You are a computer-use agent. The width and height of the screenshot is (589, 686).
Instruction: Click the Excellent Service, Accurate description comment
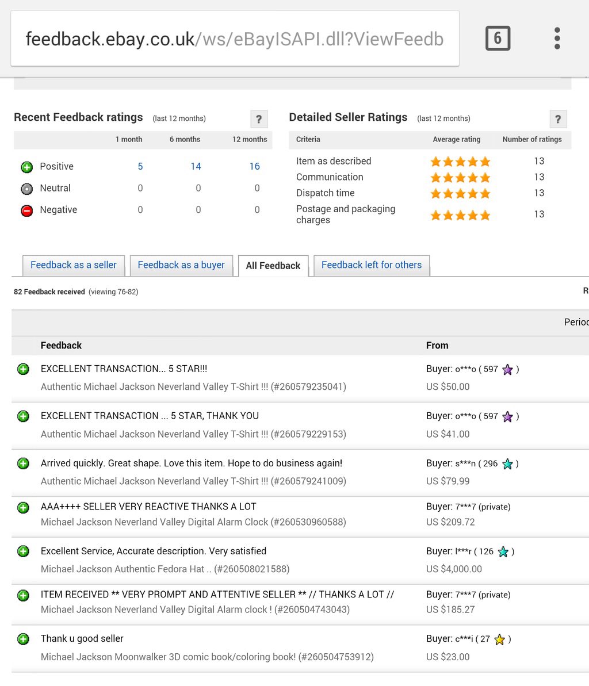[154, 551]
